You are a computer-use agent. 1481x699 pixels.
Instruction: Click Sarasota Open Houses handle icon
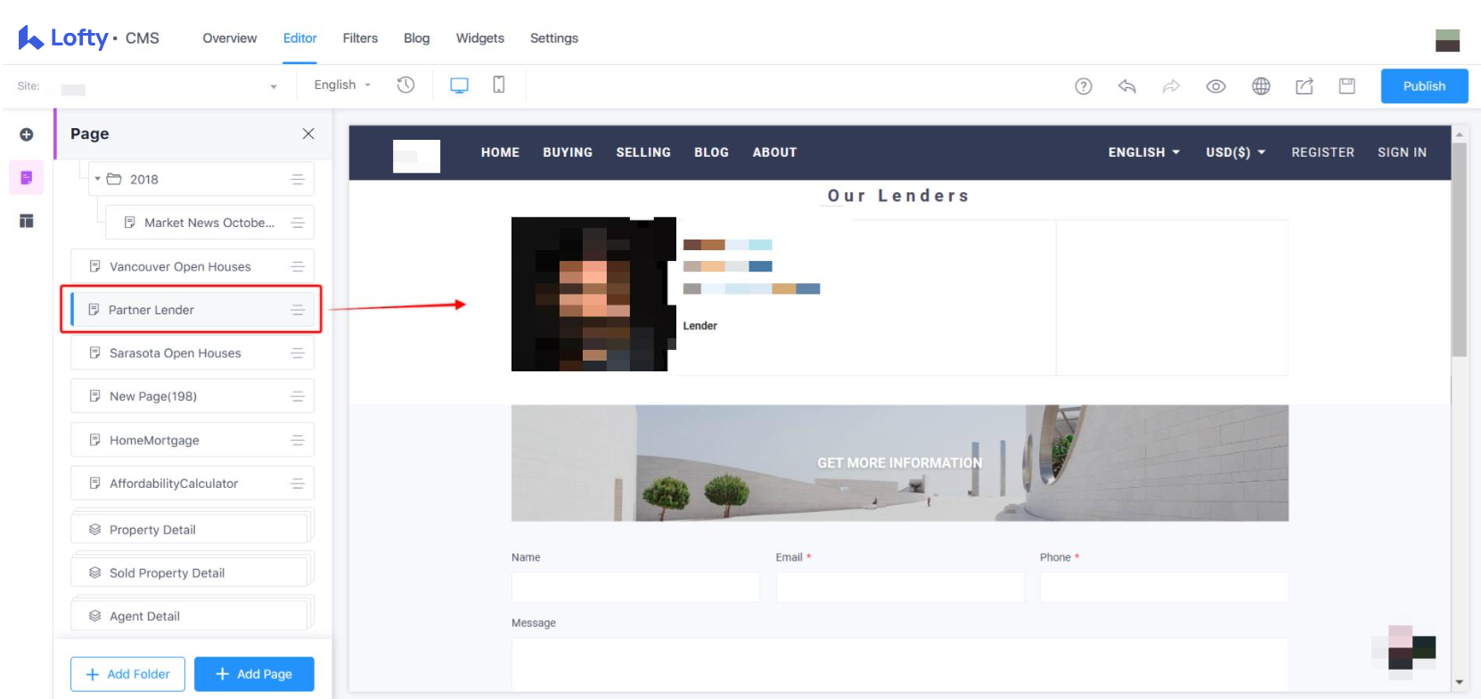[x=298, y=353]
